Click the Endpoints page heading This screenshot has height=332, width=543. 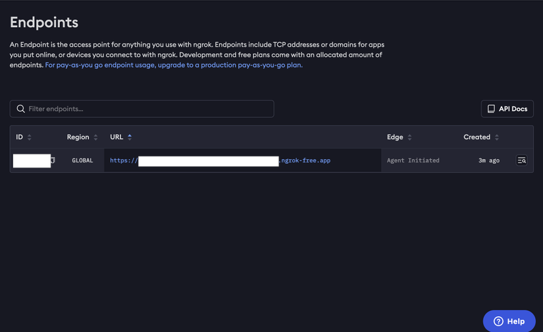[44, 22]
